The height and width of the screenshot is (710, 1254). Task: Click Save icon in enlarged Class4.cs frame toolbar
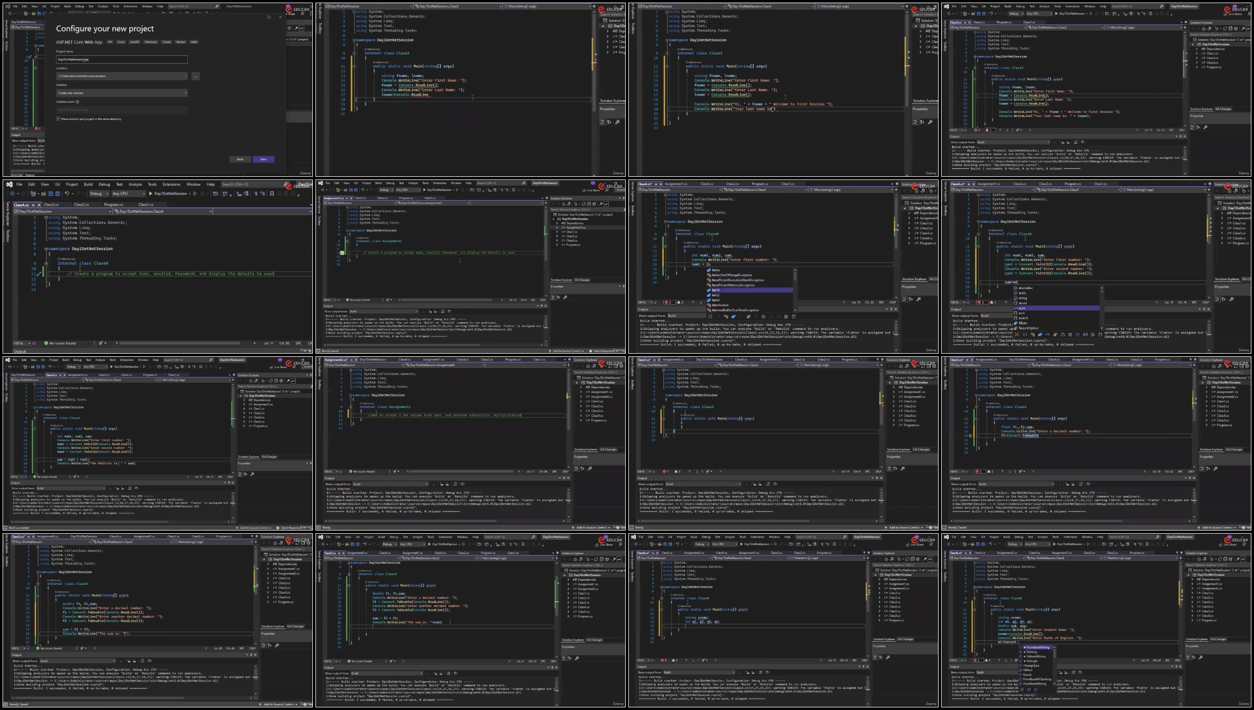[x=51, y=193]
